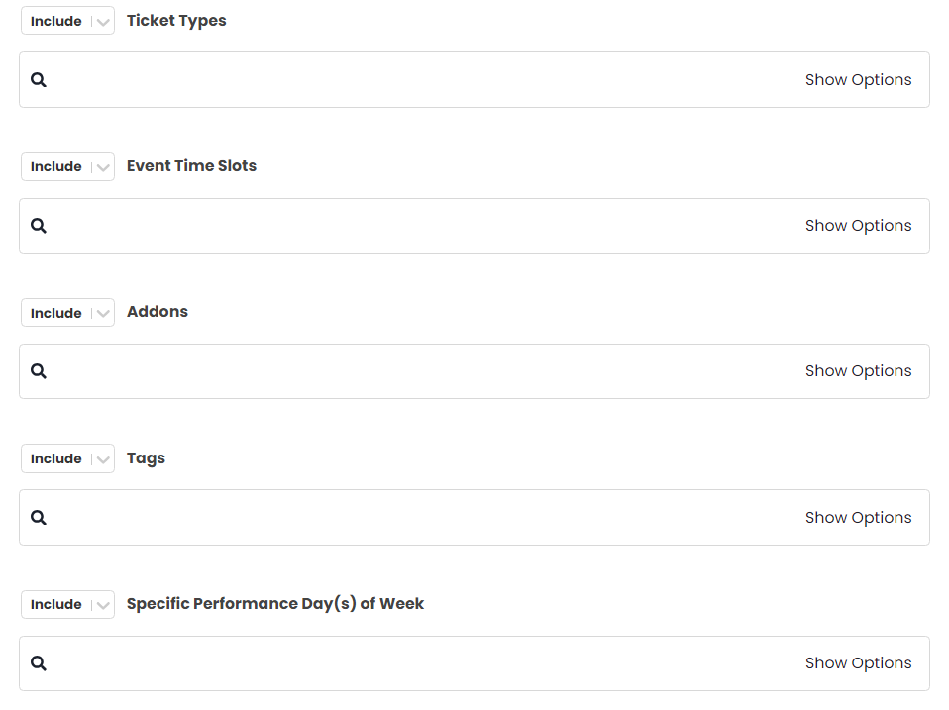Click the chevron on the Tags Include control
Screen dimensions: 949x710
pyautogui.click(x=104, y=458)
